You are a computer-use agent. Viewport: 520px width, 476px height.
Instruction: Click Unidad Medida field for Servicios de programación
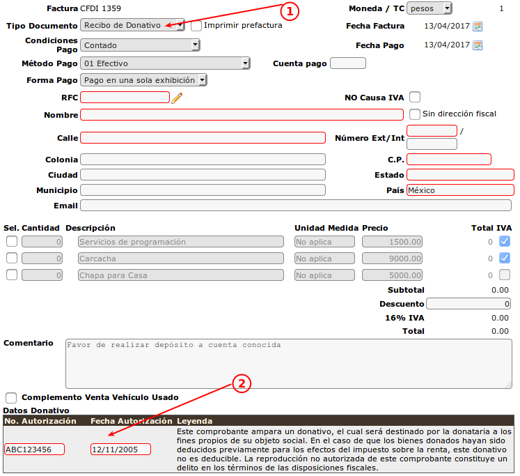pyautogui.click(x=324, y=242)
